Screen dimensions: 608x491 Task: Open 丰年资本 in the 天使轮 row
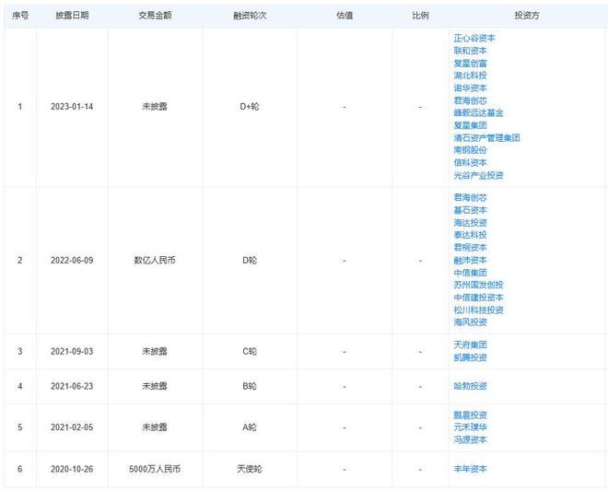(x=470, y=469)
